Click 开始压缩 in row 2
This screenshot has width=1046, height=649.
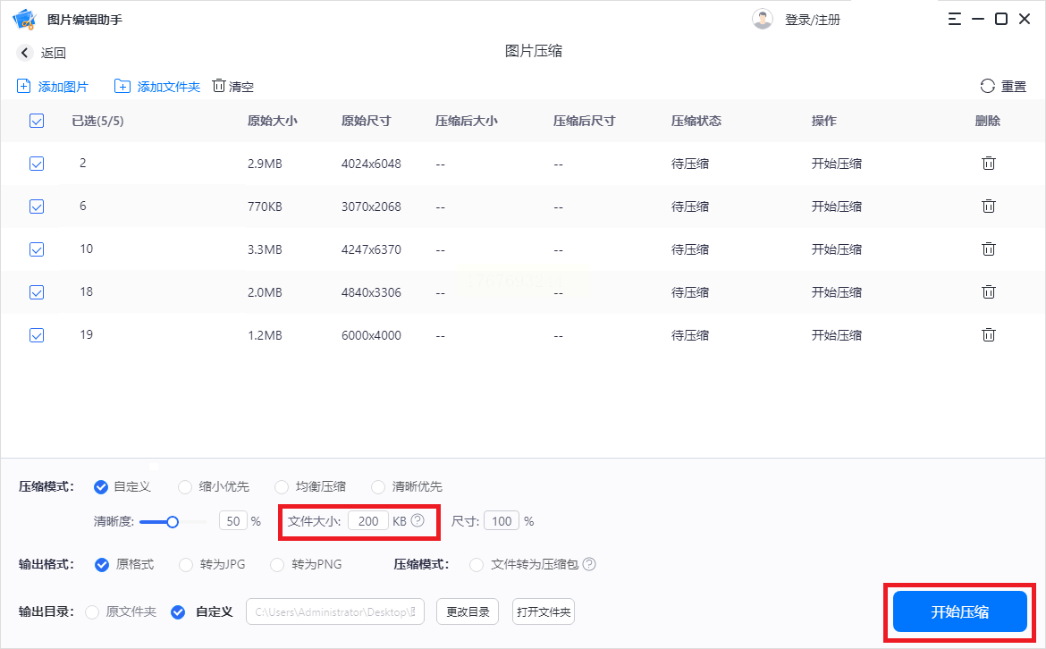point(837,164)
